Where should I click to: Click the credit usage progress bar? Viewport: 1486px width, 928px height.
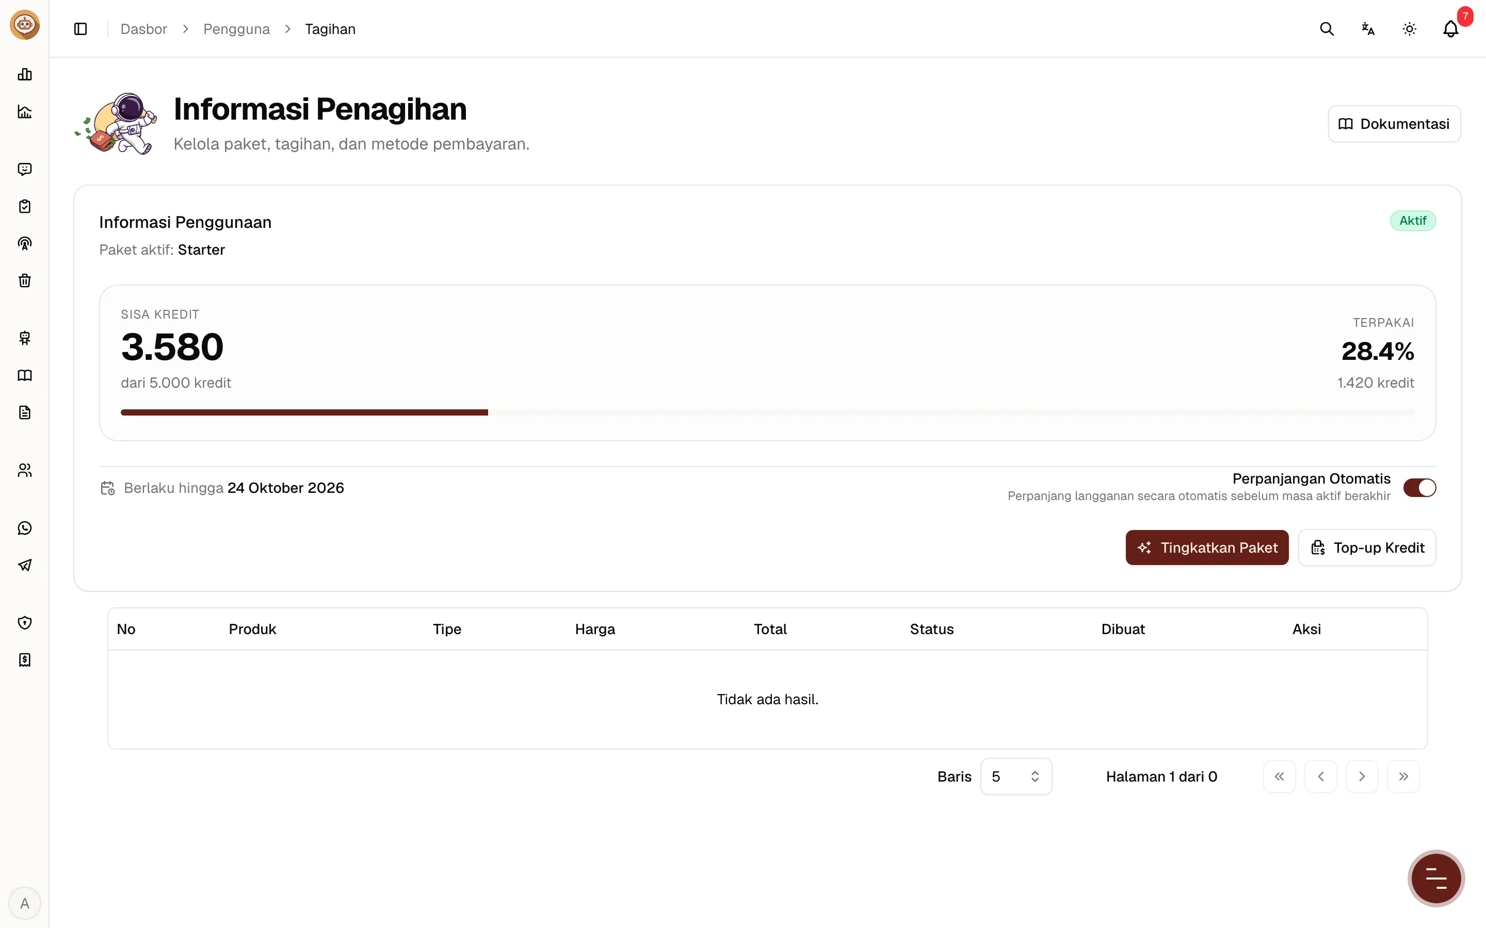(x=768, y=412)
